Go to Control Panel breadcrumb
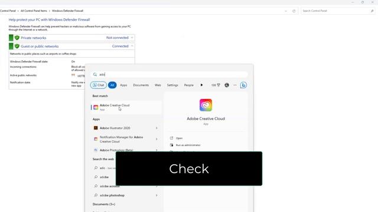Image resolution: width=378 pixels, height=212 pixels. pyautogui.click(x=8, y=11)
